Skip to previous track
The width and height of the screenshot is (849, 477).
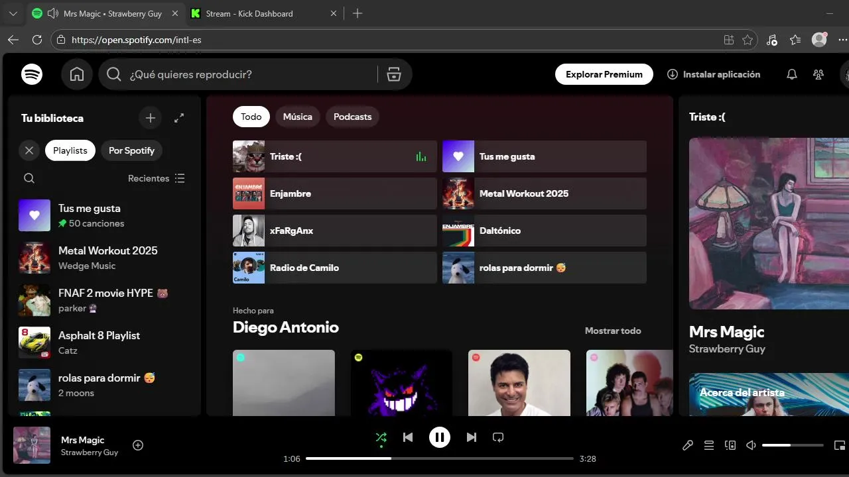[x=408, y=437]
